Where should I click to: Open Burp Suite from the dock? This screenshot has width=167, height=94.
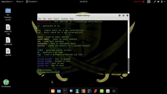[83, 91]
